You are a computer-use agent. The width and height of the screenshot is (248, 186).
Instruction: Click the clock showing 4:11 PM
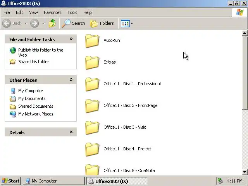tap(235, 181)
